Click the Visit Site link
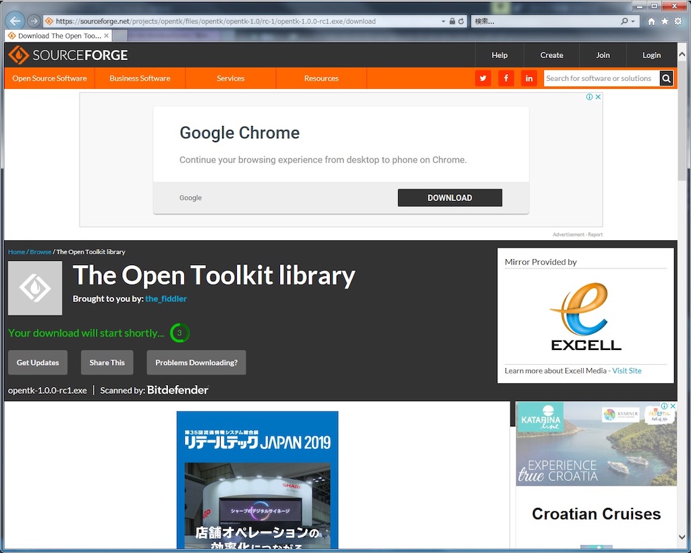The image size is (691, 553). coord(627,371)
